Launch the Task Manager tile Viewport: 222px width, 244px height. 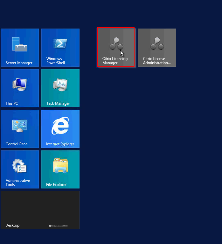pyautogui.click(x=60, y=88)
